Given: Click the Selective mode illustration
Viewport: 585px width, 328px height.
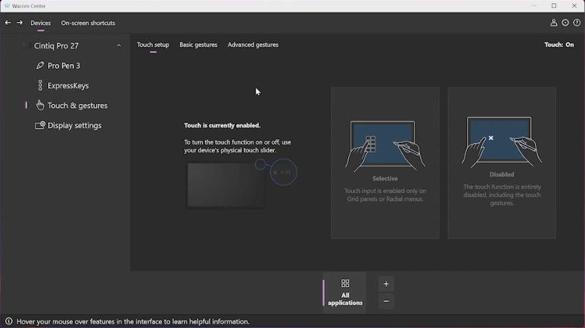Looking at the screenshot, I should [385, 146].
